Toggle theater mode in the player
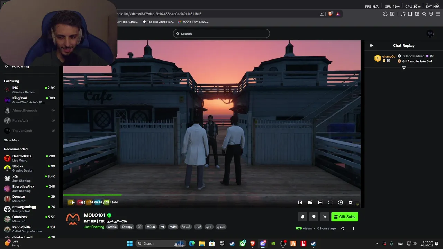Screen dimensions: 443x249 tap(320, 202)
